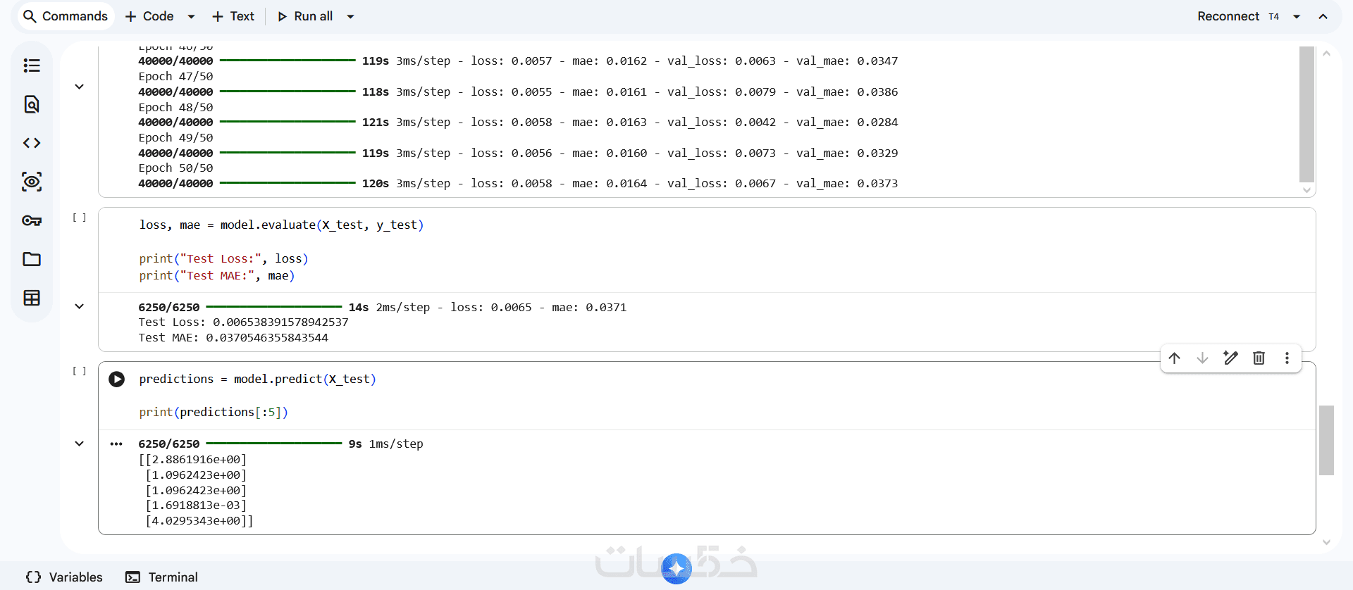Screen dimensions: 1353x590
Task: Open the Gemini sparkle assistant button
Action: [x=676, y=568]
